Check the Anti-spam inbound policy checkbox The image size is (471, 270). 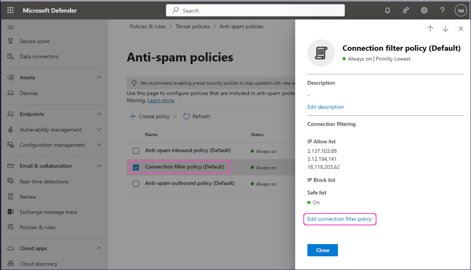click(136, 151)
